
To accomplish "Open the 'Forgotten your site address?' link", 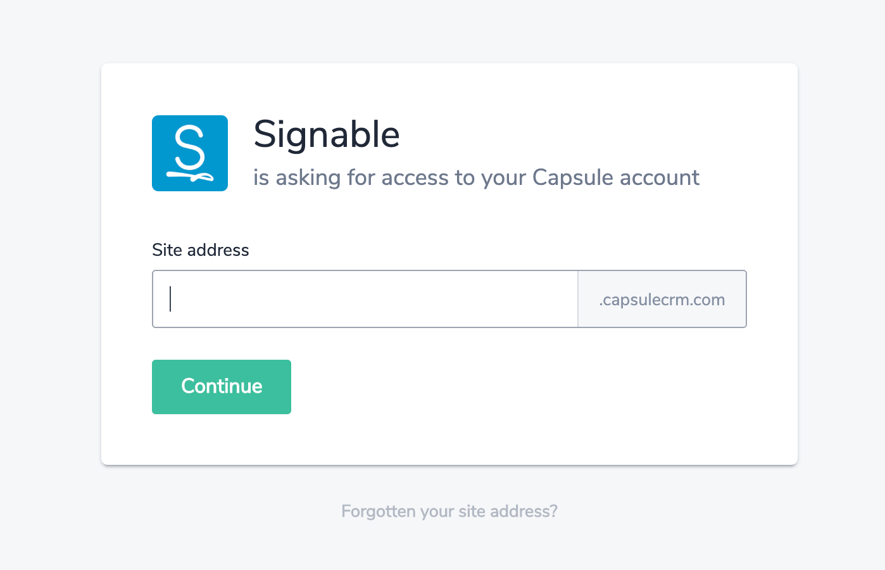I will pos(449,510).
